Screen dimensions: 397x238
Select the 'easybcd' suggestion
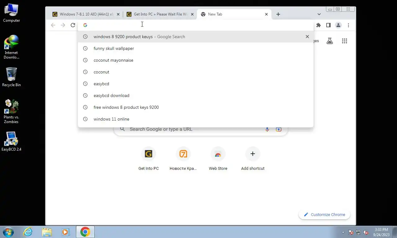196,84
